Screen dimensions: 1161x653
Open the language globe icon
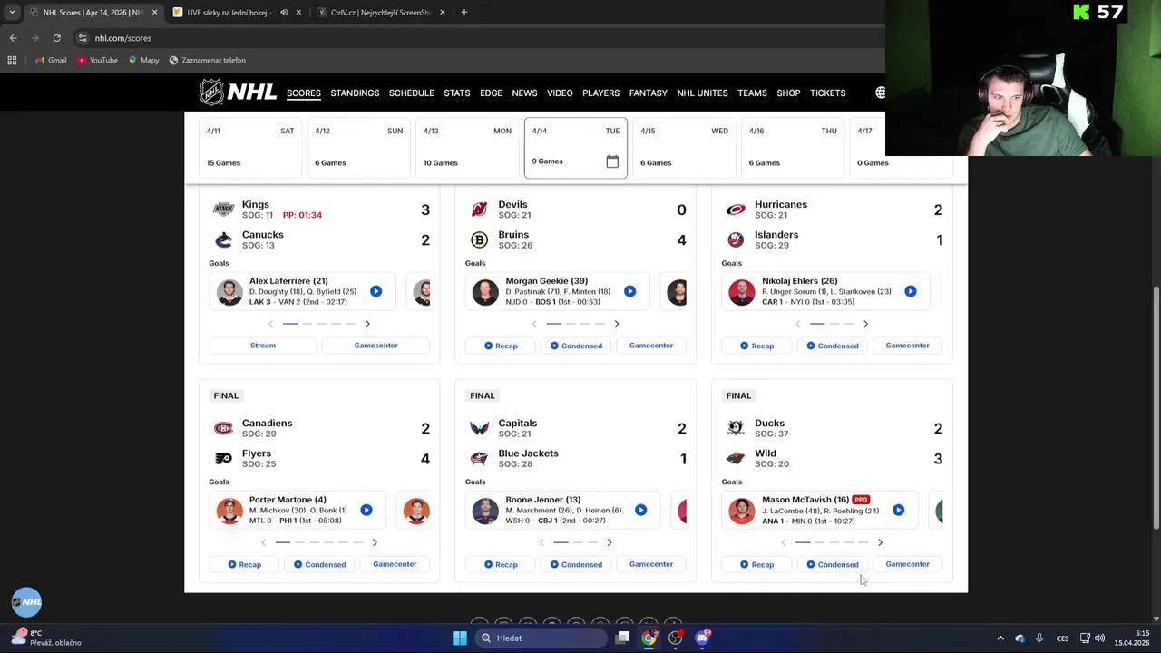[880, 93]
